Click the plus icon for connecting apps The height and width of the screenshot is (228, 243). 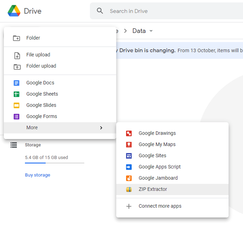tap(129, 206)
